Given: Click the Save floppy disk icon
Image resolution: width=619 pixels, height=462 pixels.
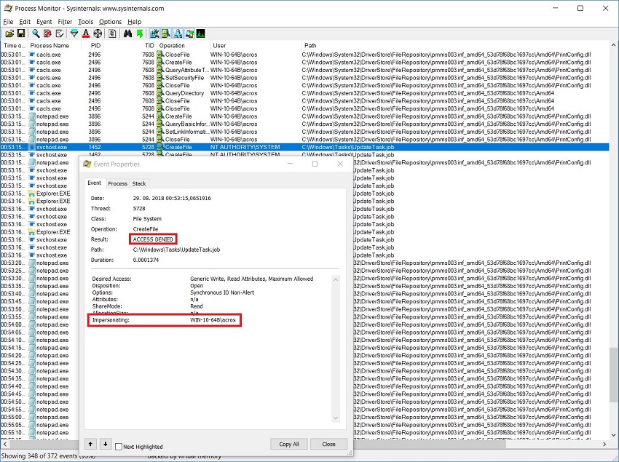Looking at the screenshot, I should 21,33.
